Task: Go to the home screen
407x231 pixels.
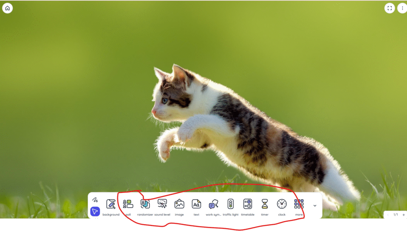Action: 8,8
